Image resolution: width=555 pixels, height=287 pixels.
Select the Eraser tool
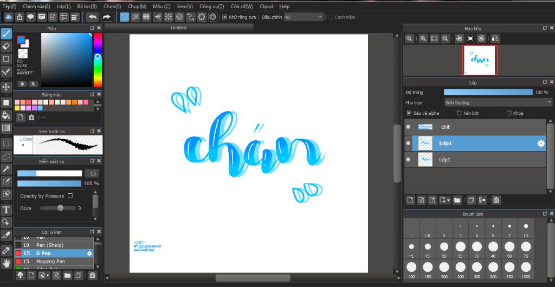click(x=6, y=47)
